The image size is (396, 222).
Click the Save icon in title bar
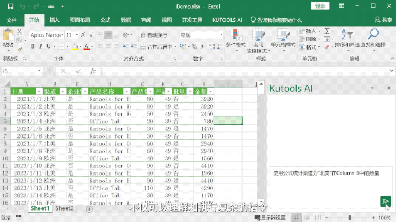pyautogui.click(x=10, y=7)
